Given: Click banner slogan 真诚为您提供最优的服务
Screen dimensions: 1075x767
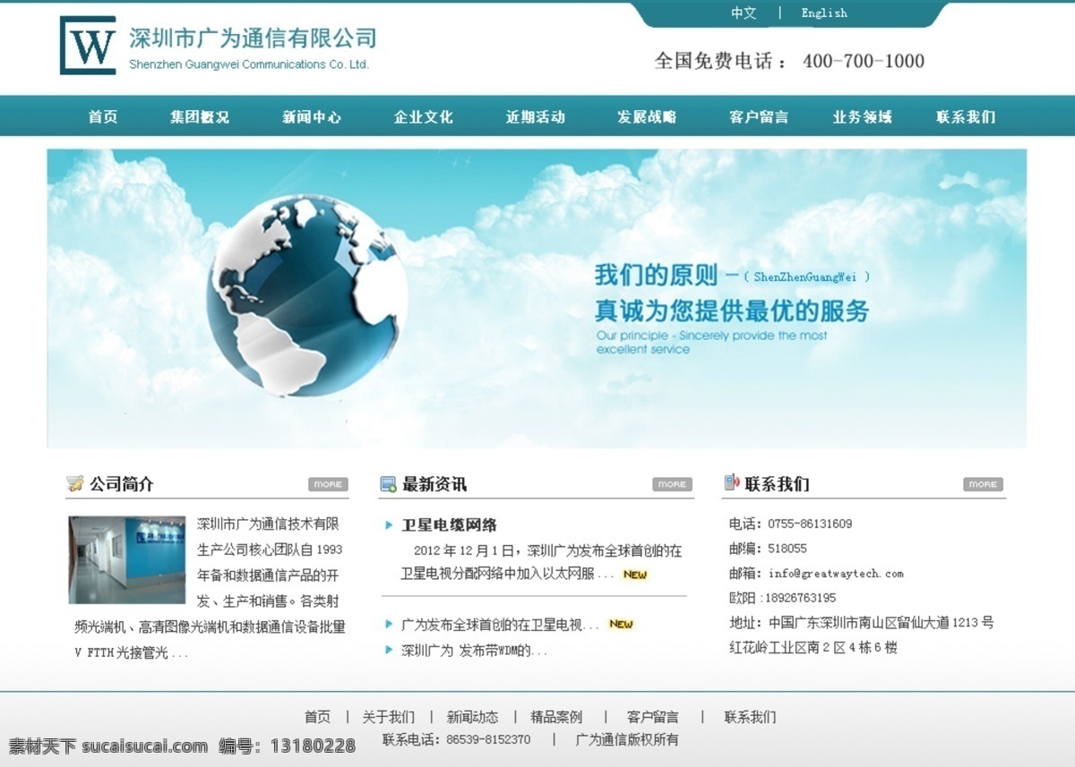Looking at the screenshot, I should tap(732, 311).
